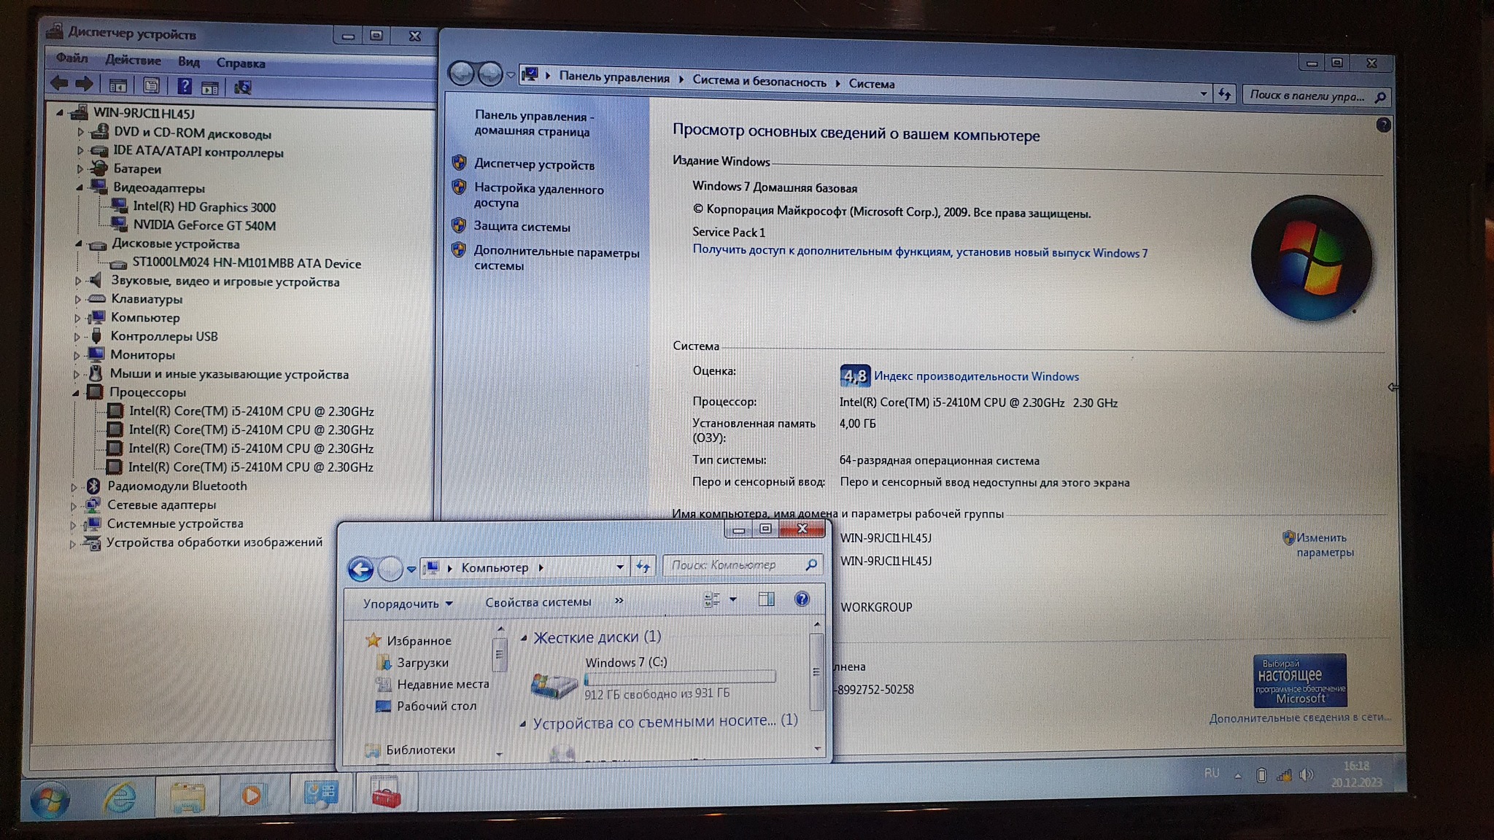Image resolution: width=1494 pixels, height=840 pixels.
Task: Click the Start orb button
Action: (x=50, y=799)
